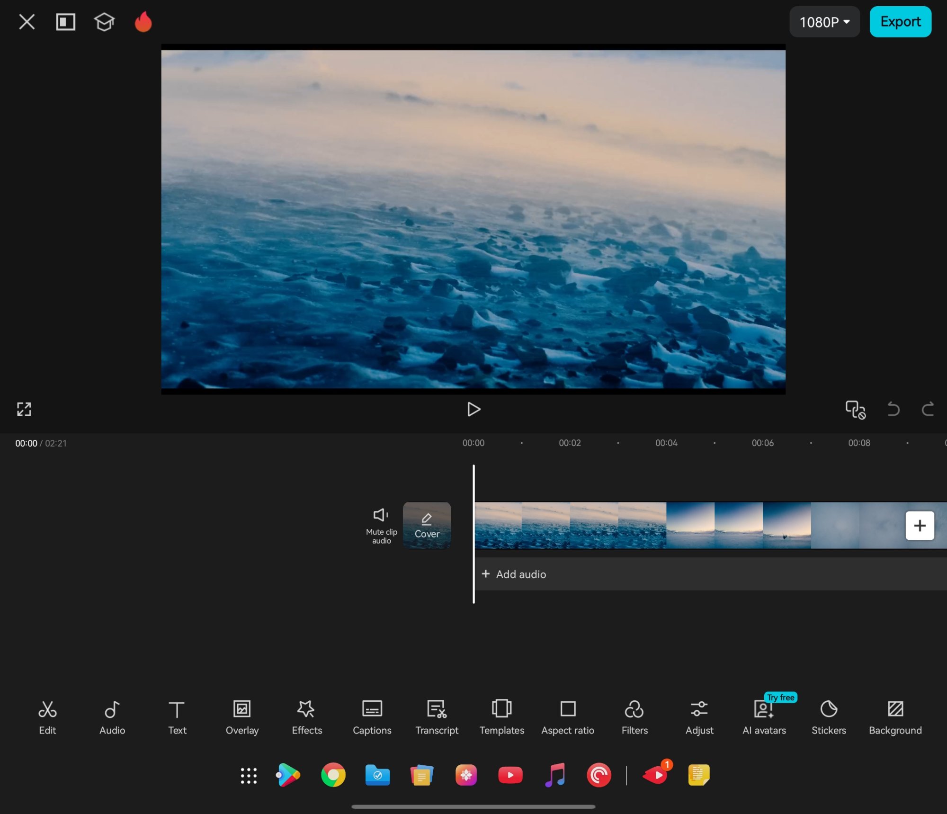Open the Overlay tool
Screen dimensions: 947x814
click(242, 717)
